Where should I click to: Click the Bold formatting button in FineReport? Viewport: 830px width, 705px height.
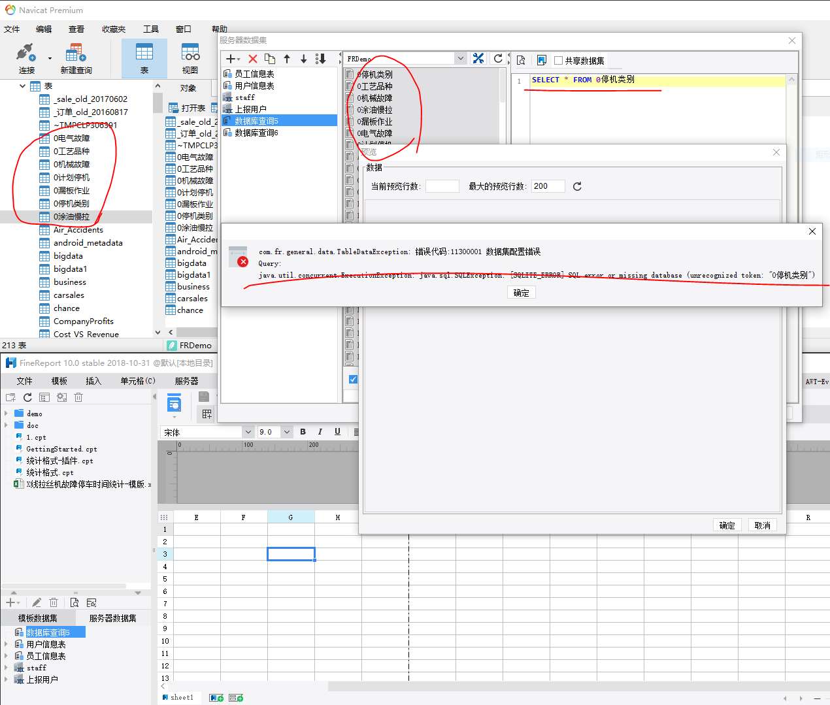(303, 432)
